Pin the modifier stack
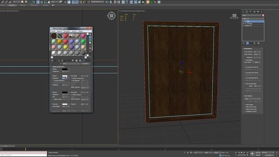The height and width of the screenshot is (157, 279). coord(244,43)
